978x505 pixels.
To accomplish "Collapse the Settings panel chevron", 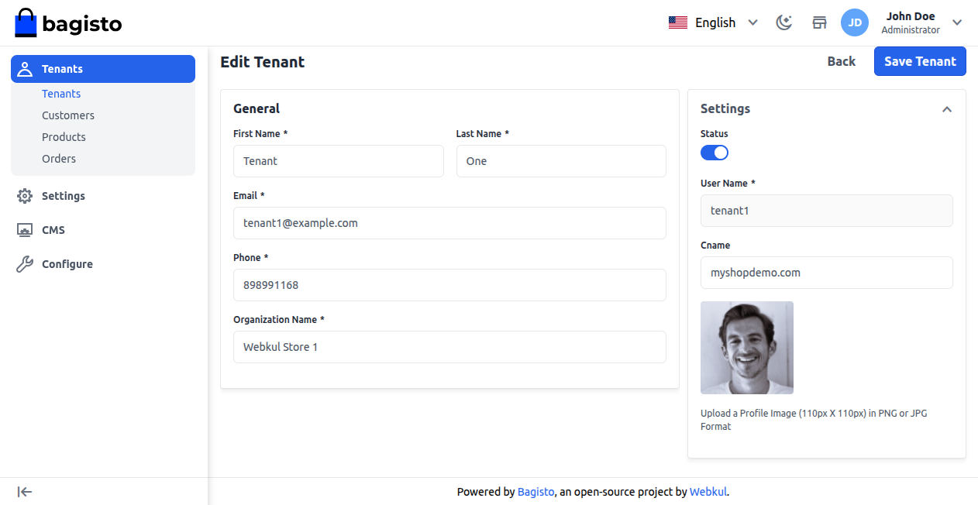I will 946,109.
